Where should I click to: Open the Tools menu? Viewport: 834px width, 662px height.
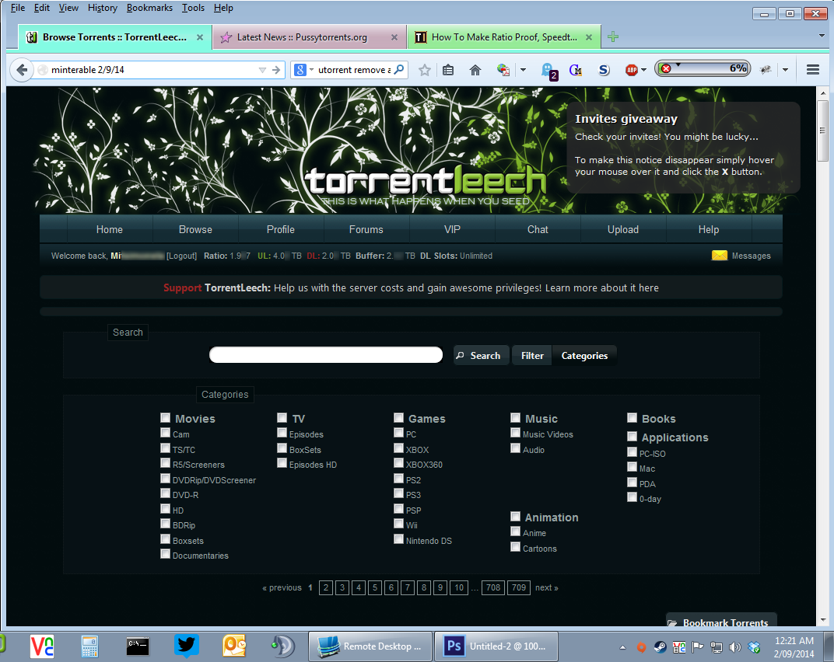pyautogui.click(x=193, y=8)
